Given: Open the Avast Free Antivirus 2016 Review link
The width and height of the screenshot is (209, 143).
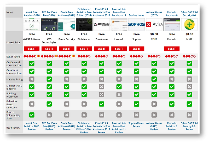Looking at the screenshot, I should tap(32, 126).
